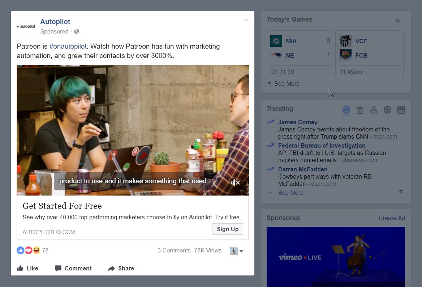Click trending arrow icon beside Darren McFadden

(x=271, y=169)
